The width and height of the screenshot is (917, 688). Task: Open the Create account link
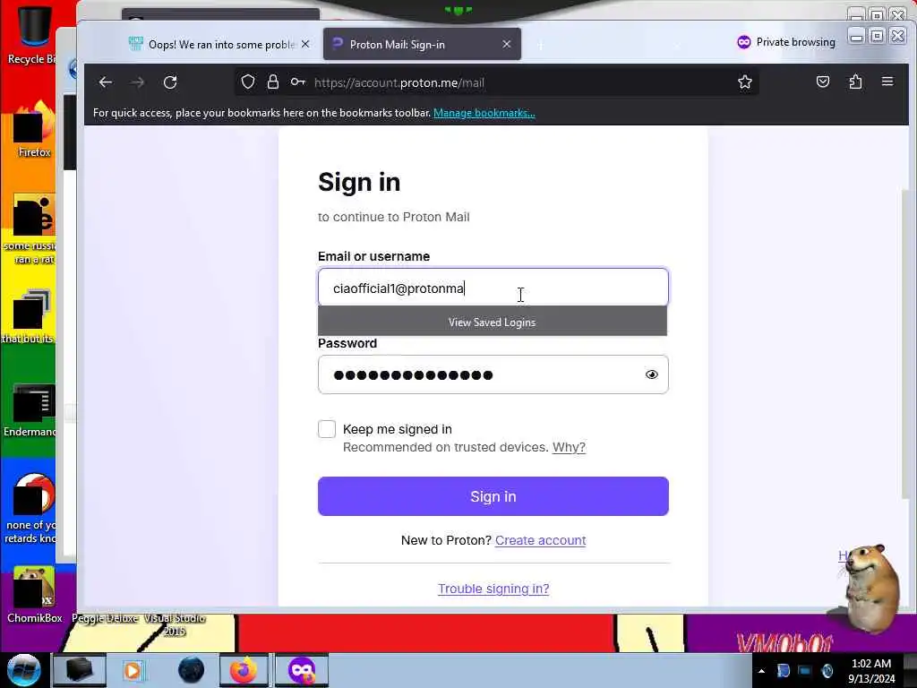(540, 540)
